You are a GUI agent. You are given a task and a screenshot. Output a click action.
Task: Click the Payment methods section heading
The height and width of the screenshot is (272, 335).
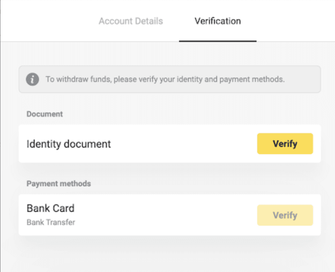[x=59, y=184]
